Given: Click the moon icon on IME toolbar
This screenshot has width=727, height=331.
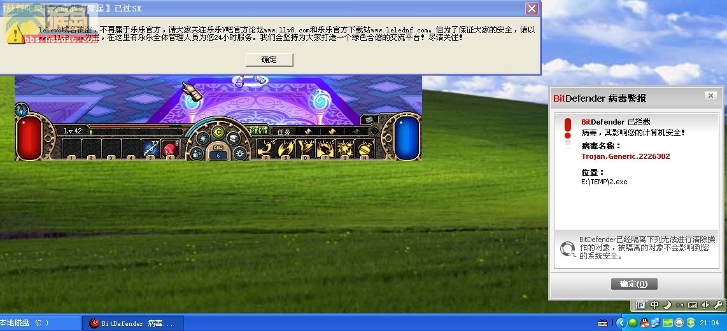Looking at the screenshot, I should click(667, 305).
